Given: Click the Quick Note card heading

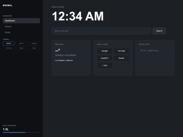Looking at the screenshot, I should click(x=144, y=44).
